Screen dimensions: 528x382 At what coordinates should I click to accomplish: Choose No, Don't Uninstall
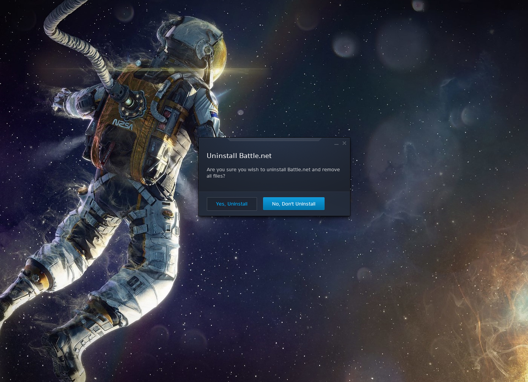(294, 204)
